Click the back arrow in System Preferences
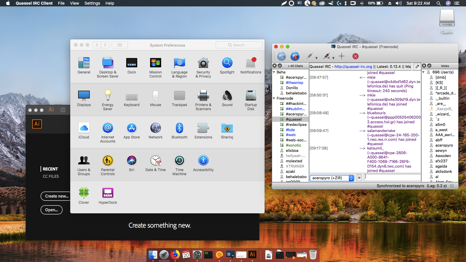Screen dimensions: 466x262 coord(97,45)
